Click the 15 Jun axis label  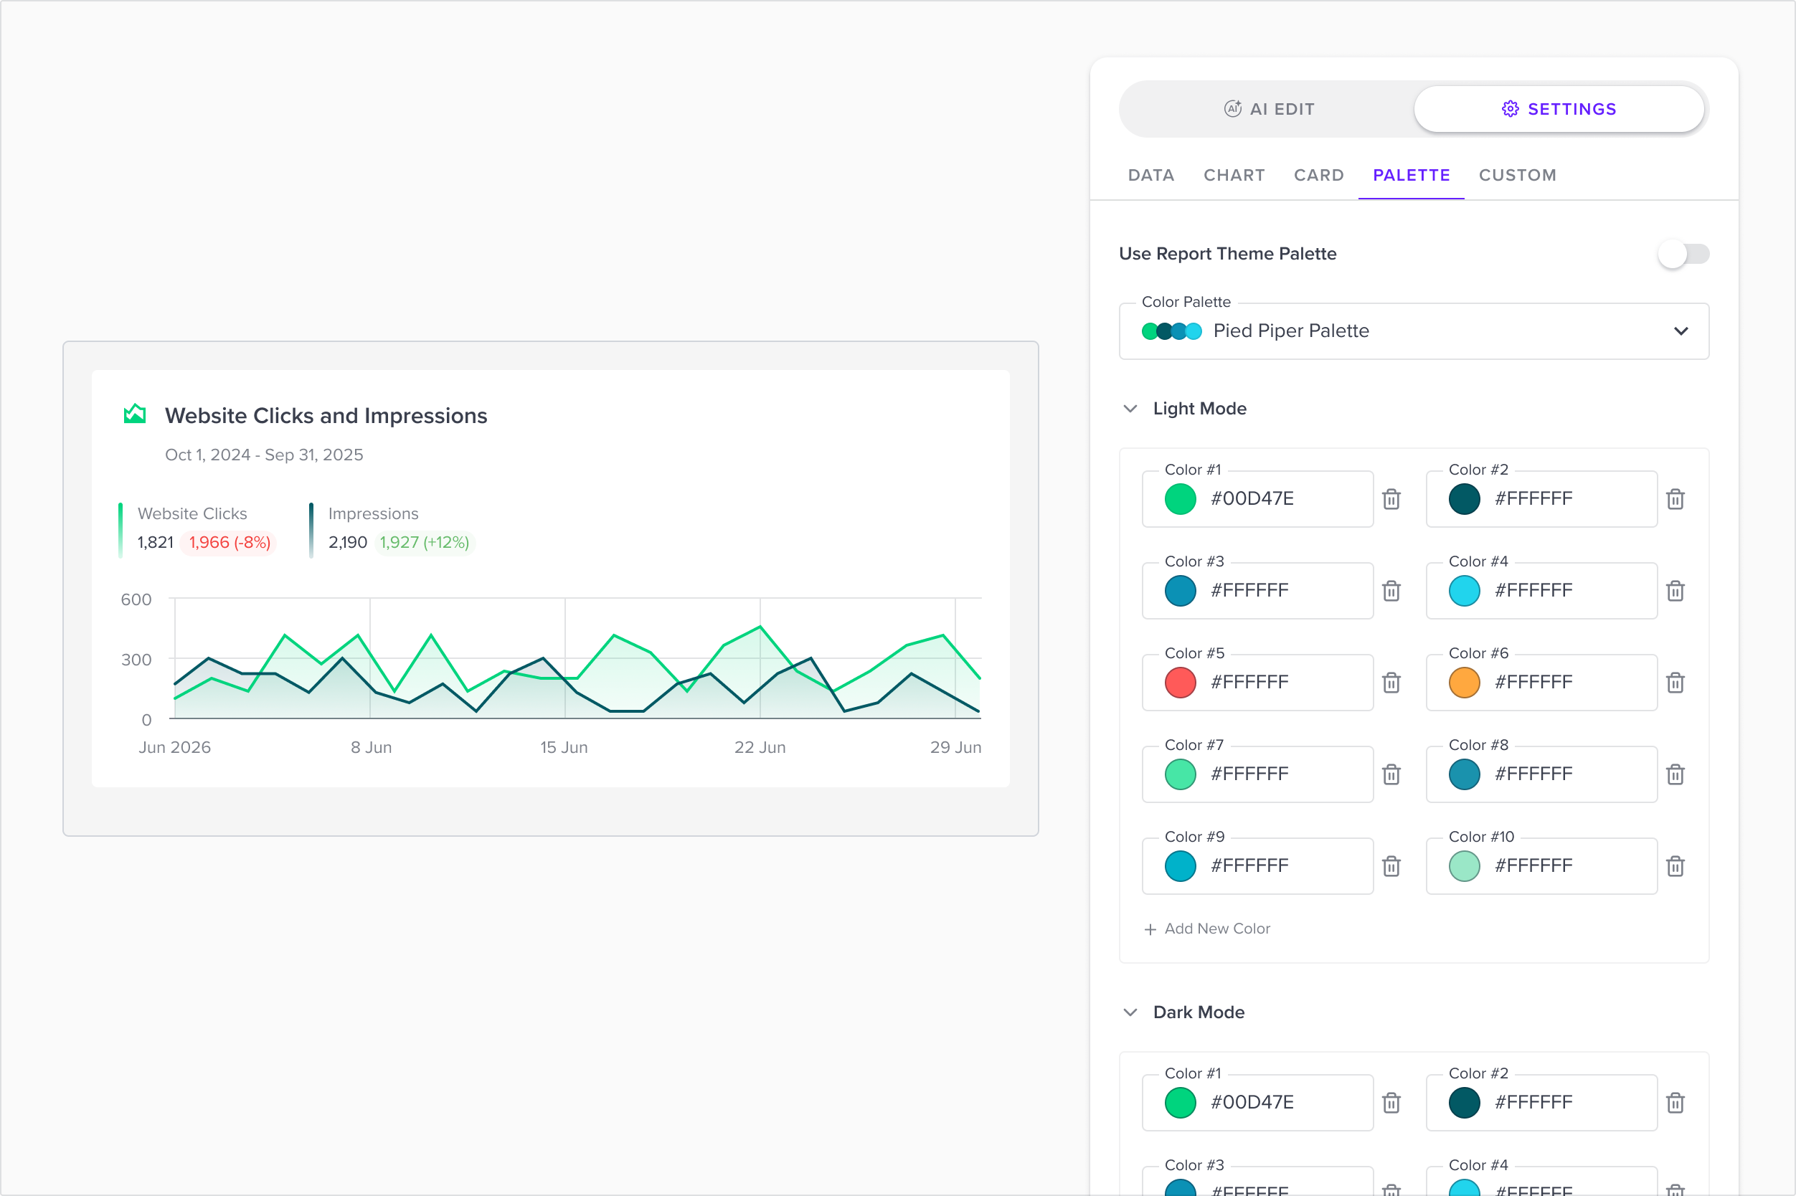pyautogui.click(x=564, y=747)
